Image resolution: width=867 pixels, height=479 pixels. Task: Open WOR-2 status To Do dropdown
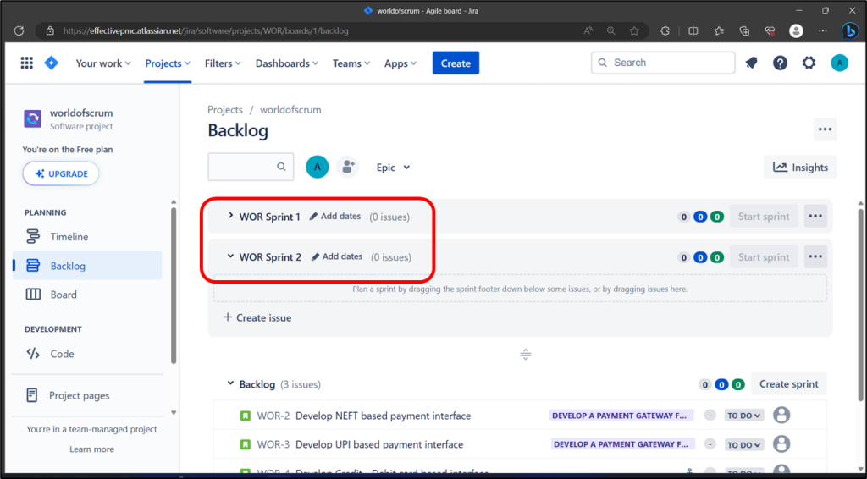(744, 416)
